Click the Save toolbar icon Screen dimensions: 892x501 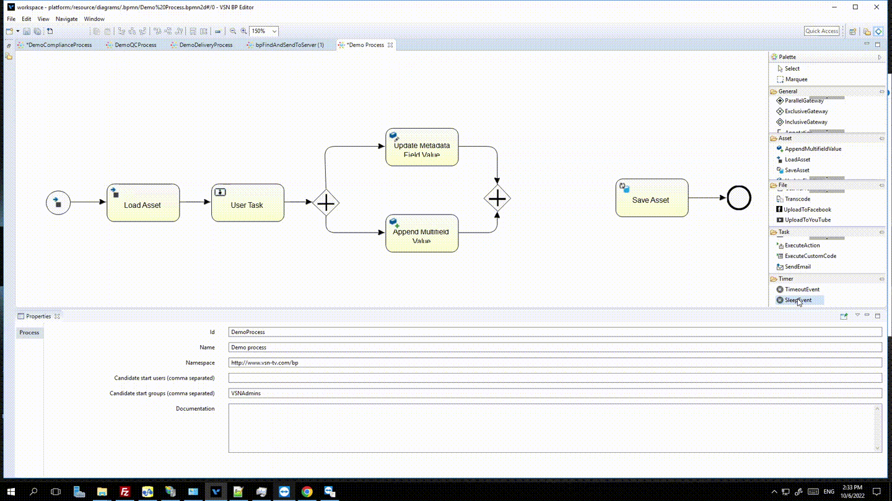pyautogui.click(x=27, y=31)
